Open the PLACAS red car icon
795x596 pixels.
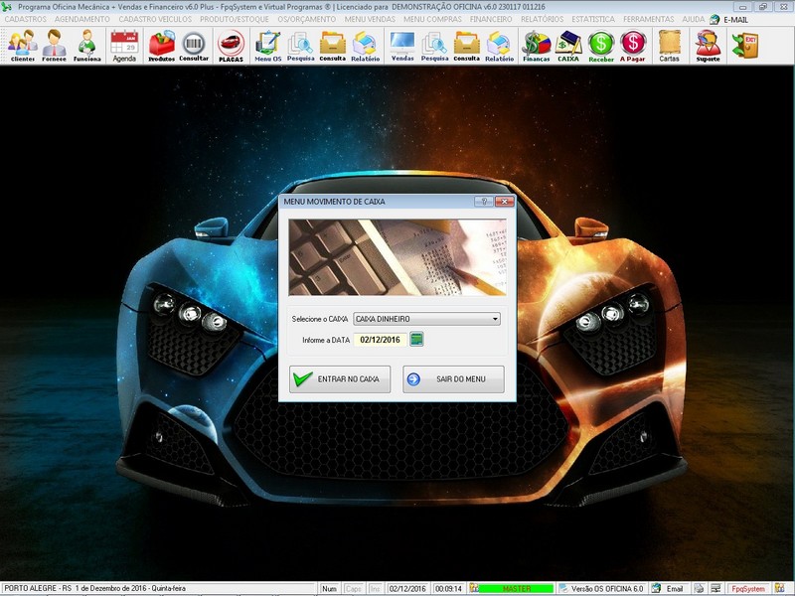(x=231, y=46)
